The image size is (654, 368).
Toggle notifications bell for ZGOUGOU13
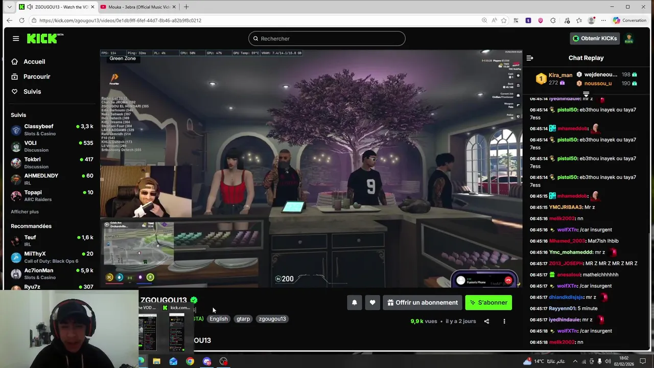click(354, 303)
